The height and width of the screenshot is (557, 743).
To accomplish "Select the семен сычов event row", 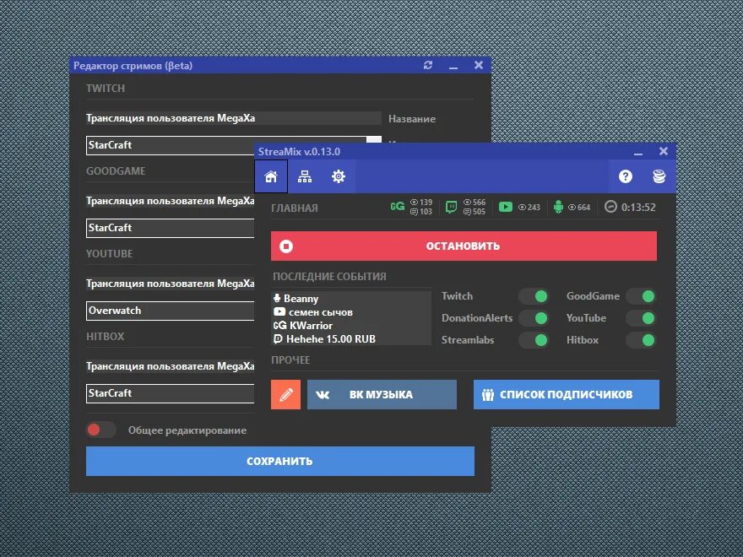I will coord(351,312).
